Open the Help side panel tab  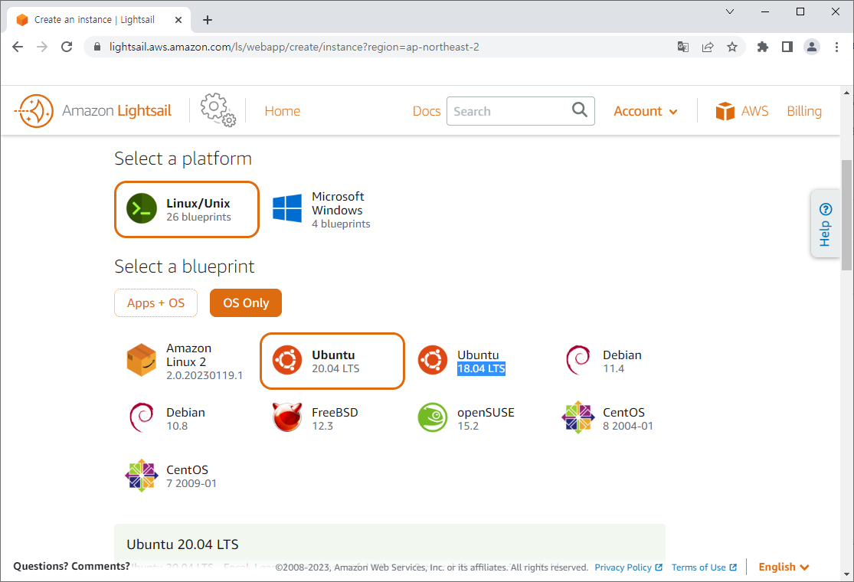click(825, 224)
